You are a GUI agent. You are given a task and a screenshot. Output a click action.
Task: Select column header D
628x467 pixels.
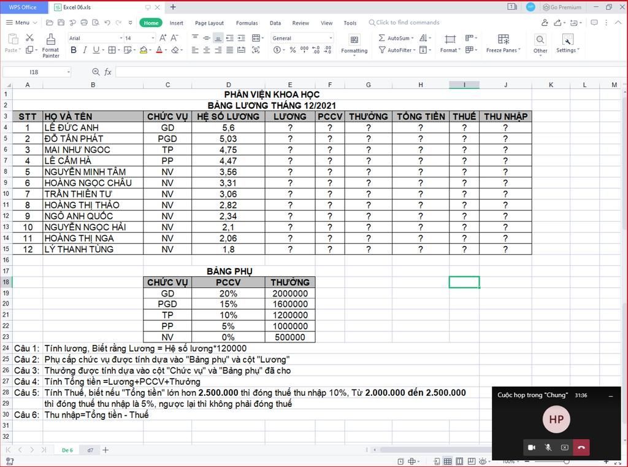point(228,85)
